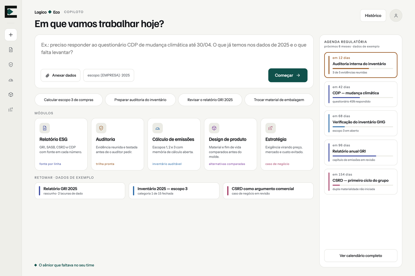415x276 pixels.
Task: Resume Relatório GRI 2025 draft
Action: pyautogui.click(x=80, y=191)
